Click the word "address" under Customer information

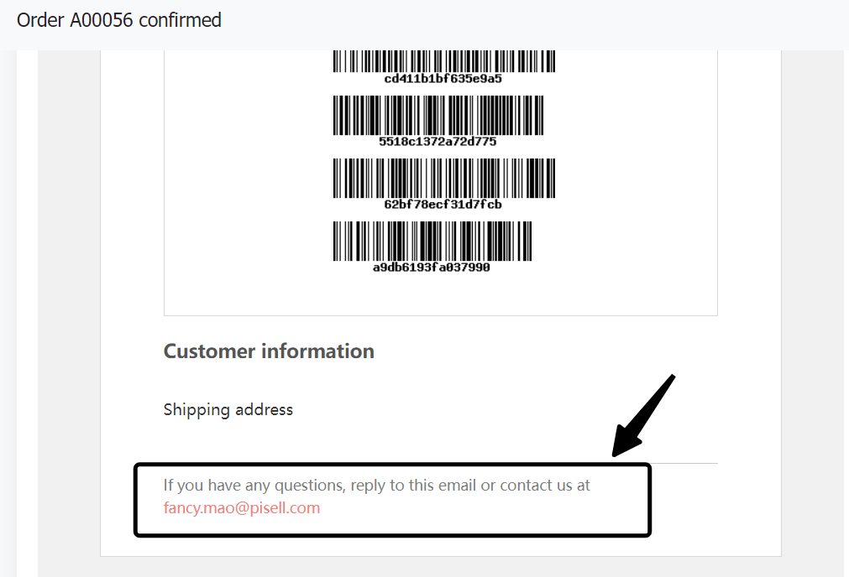(264, 409)
